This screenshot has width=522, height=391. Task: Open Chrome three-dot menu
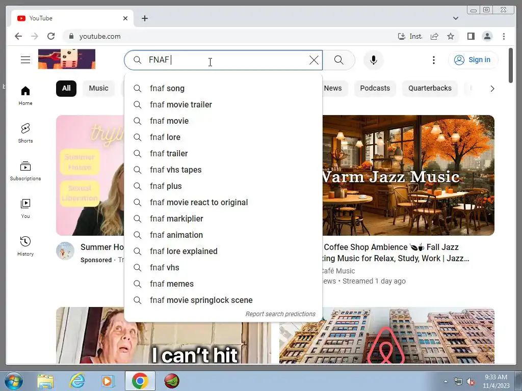pos(504,36)
